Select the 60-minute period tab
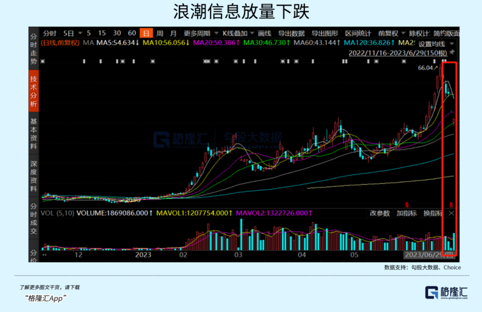Screen dimensions: 482x312 click(132, 33)
